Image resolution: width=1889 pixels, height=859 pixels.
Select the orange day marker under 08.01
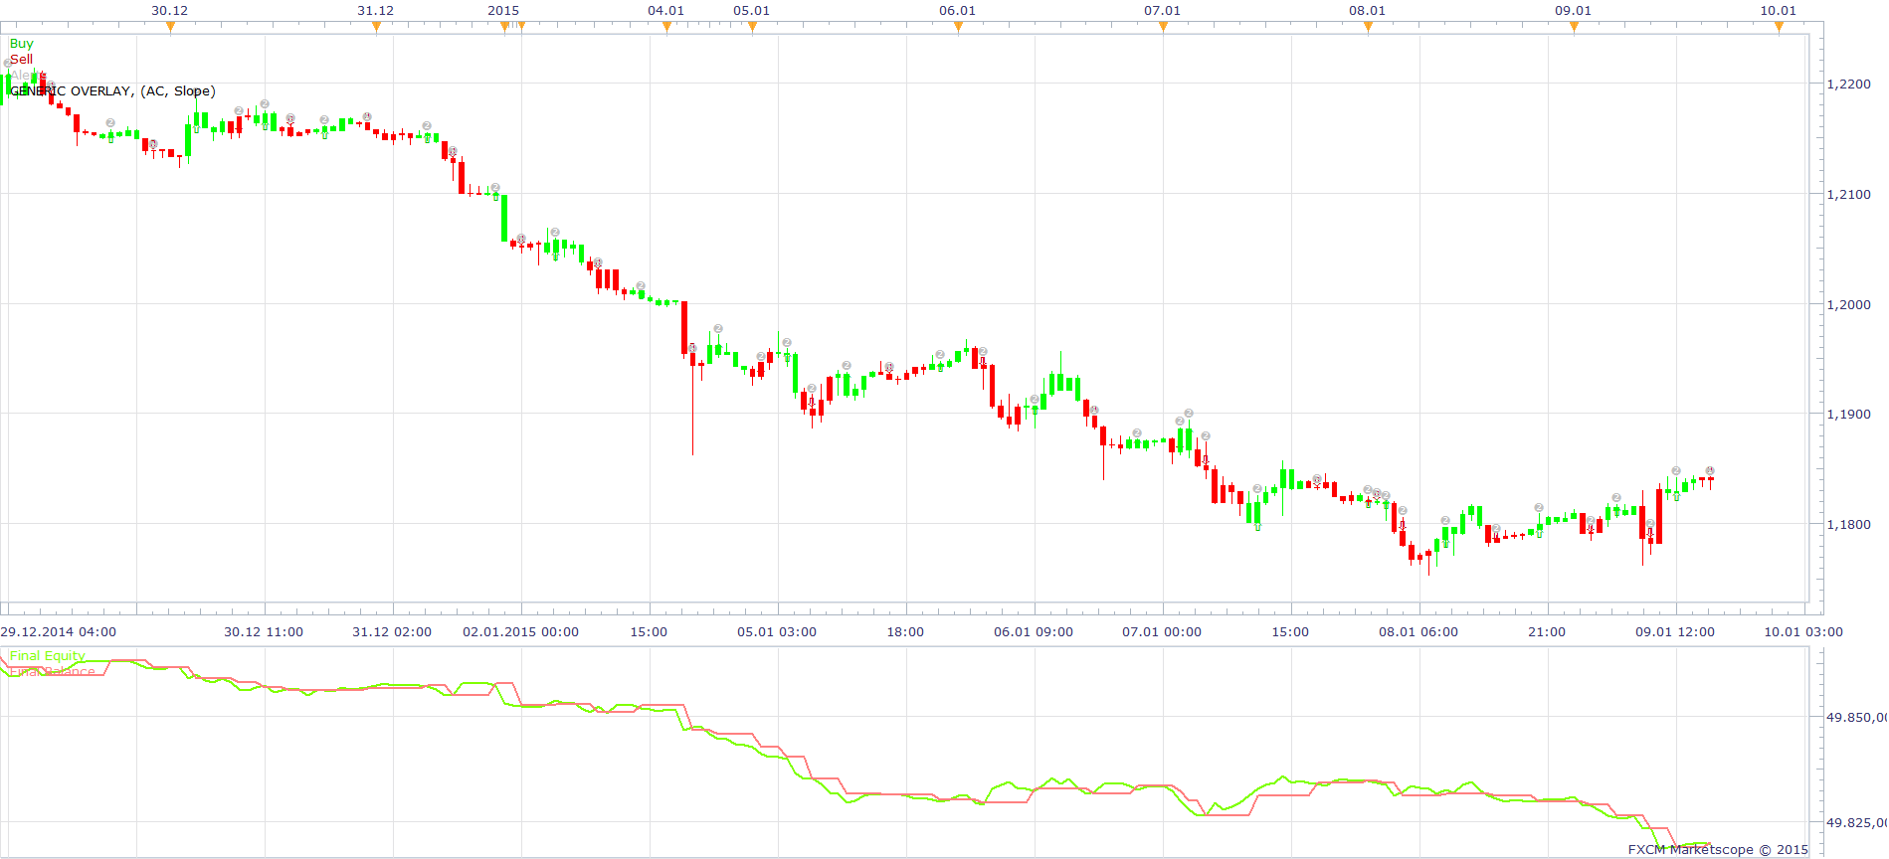1368,27
